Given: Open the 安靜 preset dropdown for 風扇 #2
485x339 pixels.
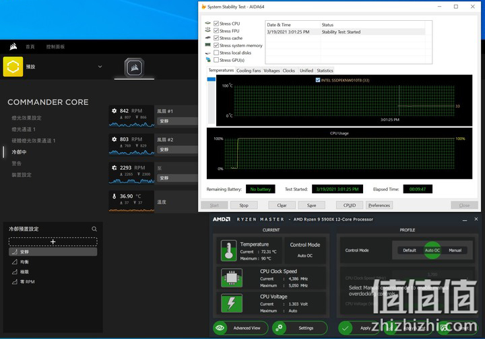Looking at the screenshot, I should [x=177, y=149].
